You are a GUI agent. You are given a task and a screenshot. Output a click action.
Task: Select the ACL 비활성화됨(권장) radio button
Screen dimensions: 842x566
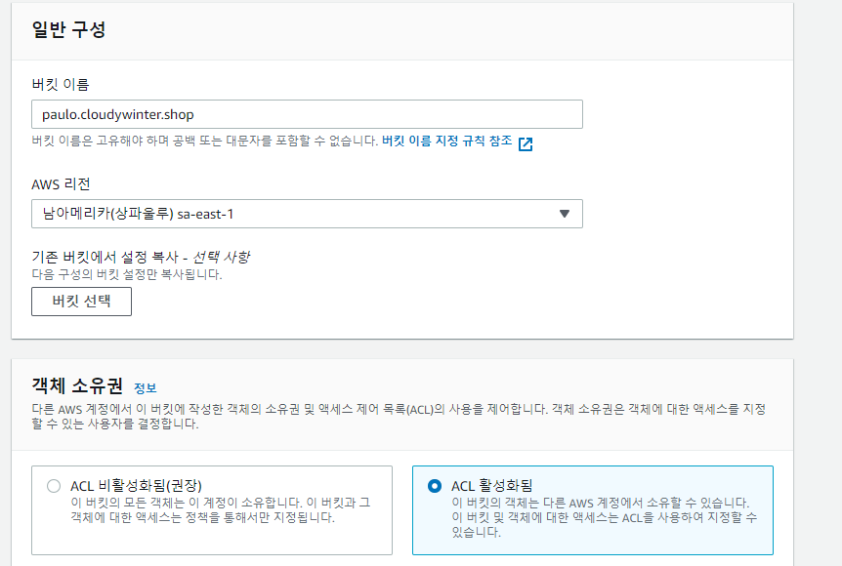tap(54, 486)
